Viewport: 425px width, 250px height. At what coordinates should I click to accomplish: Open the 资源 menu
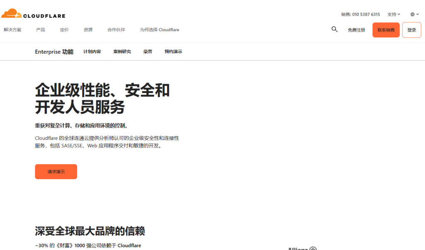coord(88,30)
